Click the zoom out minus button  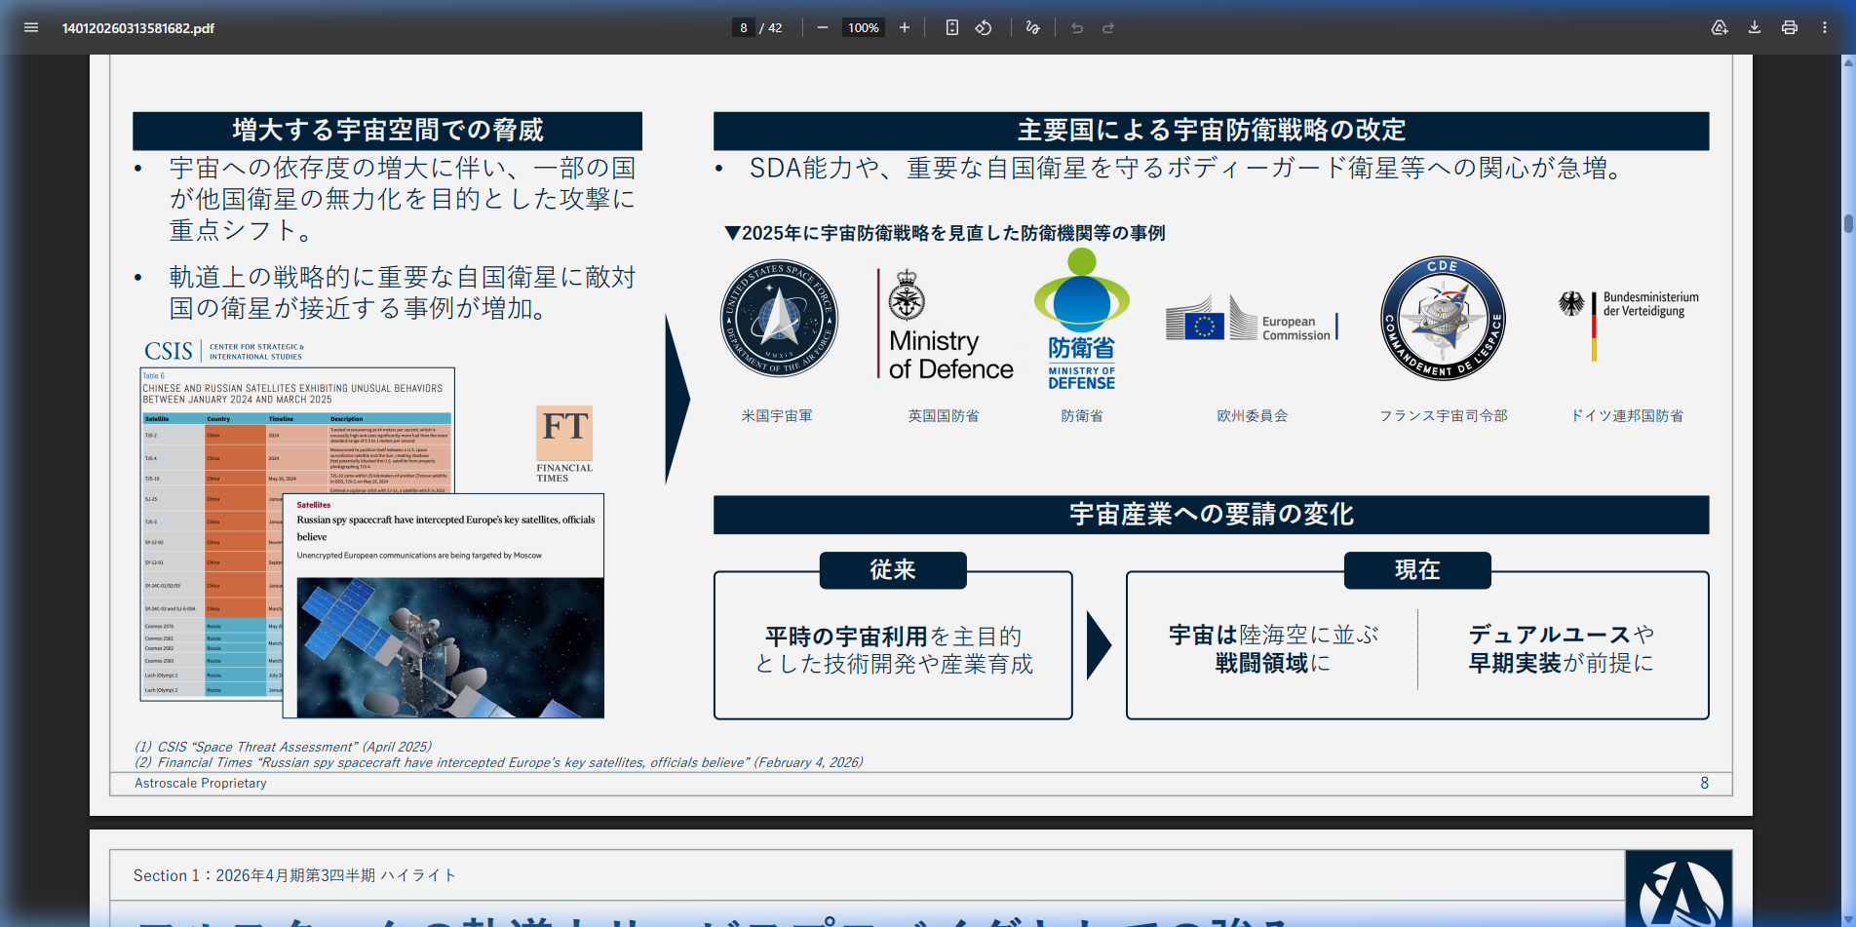tap(822, 27)
